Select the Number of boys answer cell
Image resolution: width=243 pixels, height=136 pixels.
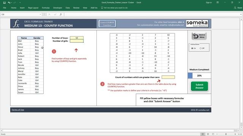77,38
